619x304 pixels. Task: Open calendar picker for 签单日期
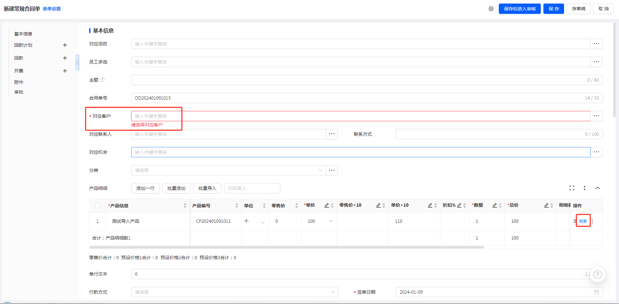point(597,292)
